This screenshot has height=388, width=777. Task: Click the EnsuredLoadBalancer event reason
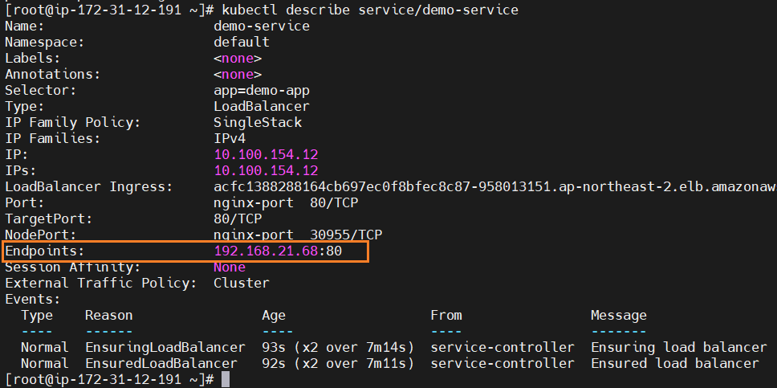tap(161, 363)
